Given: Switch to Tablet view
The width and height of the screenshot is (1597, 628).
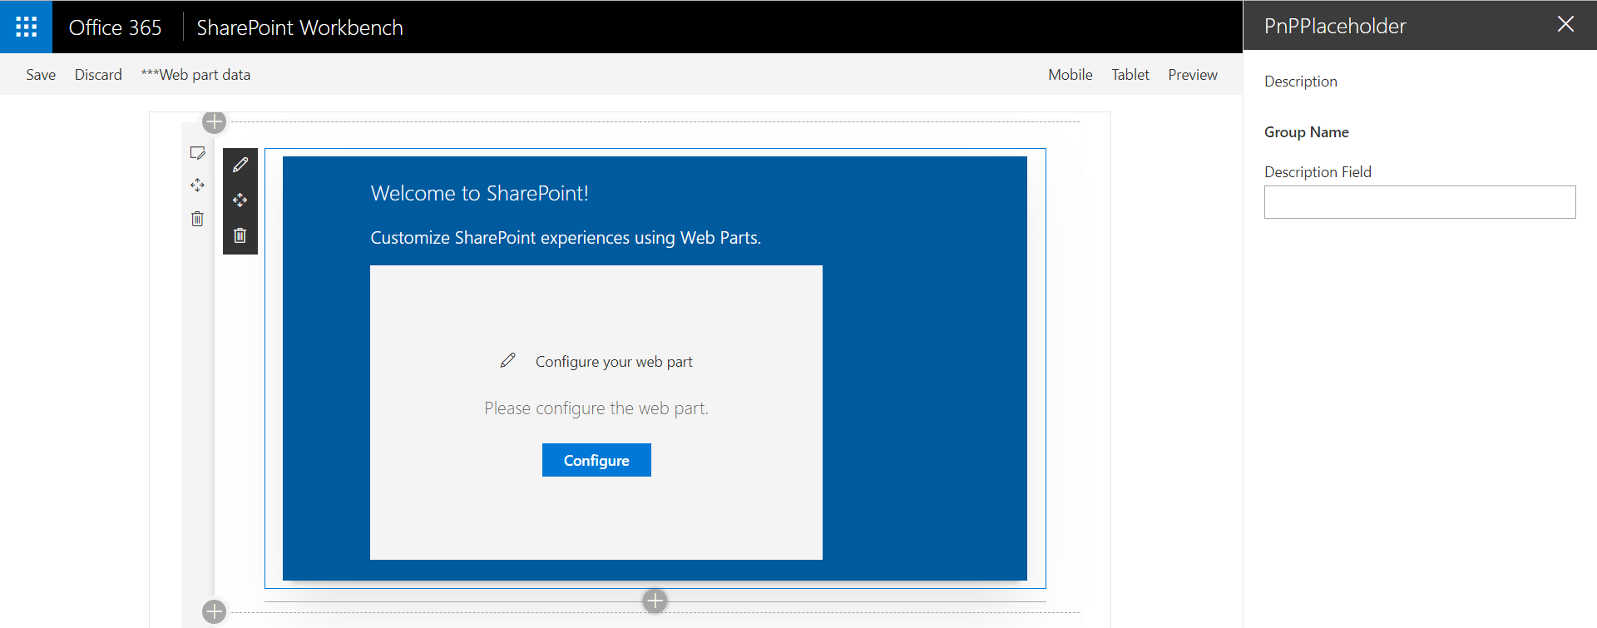Looking at the screenshot, I should click(x=1130, y=75).
